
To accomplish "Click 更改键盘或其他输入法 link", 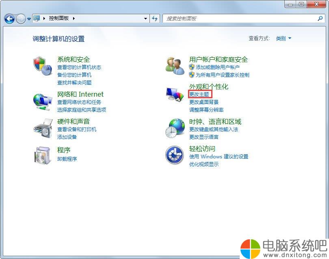I will tap(214, 129).
